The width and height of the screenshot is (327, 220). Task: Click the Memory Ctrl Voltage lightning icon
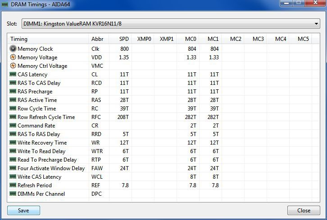pos(13,66)
